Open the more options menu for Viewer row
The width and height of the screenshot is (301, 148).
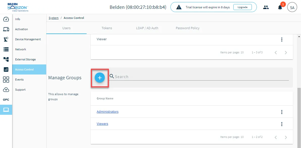point(282,40)
